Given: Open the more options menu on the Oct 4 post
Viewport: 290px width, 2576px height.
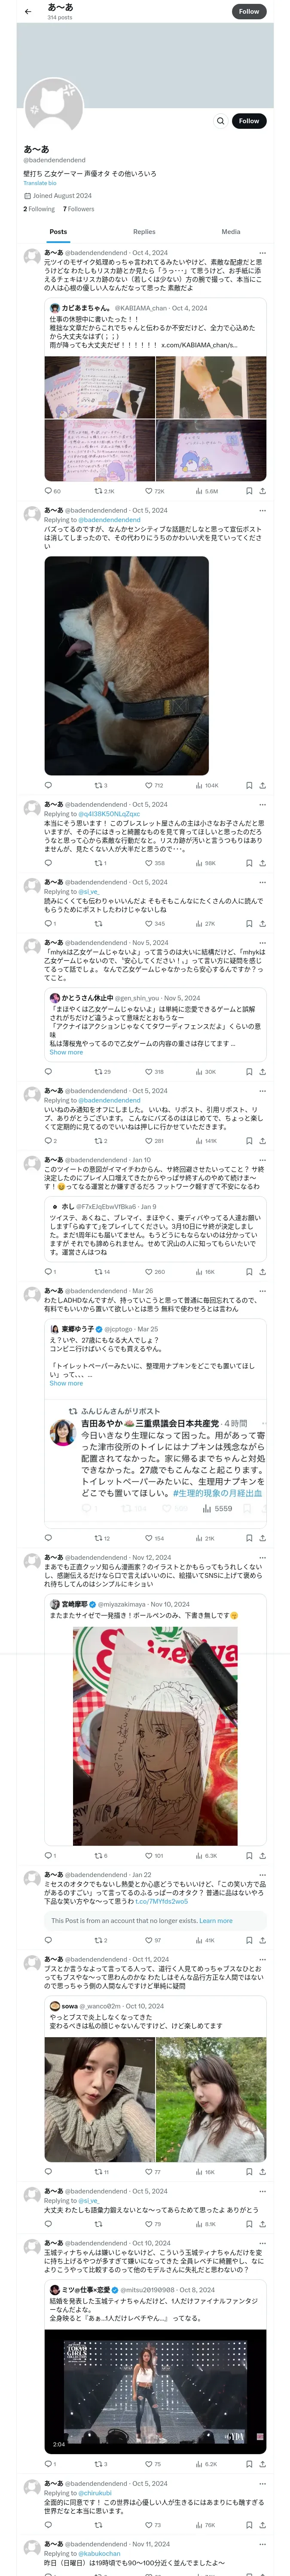Looking at the screenshot, I should 262,253.
